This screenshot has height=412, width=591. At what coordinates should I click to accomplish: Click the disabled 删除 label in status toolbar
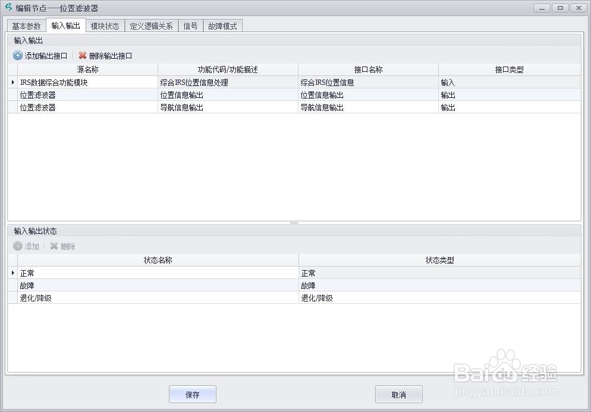point(68,246)
